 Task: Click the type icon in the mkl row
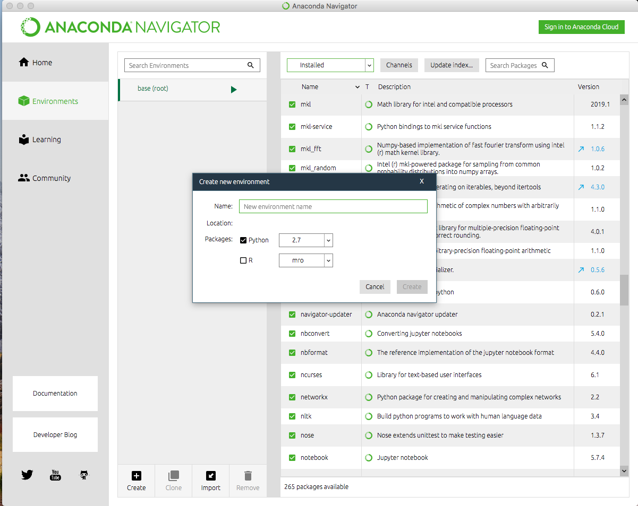tap(369, 104)
